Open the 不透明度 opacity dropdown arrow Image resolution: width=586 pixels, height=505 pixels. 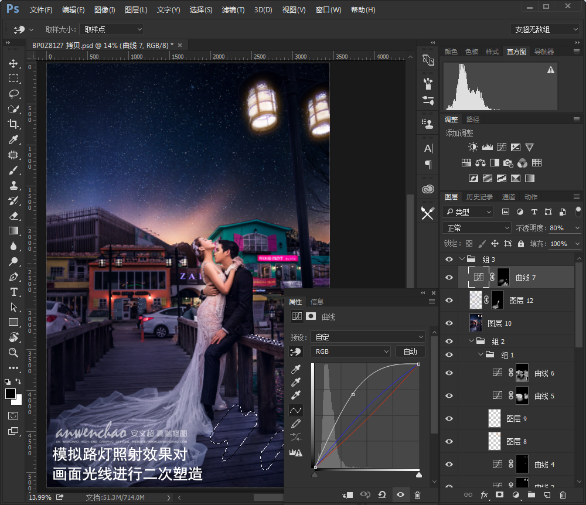click(x=578, y=228)
